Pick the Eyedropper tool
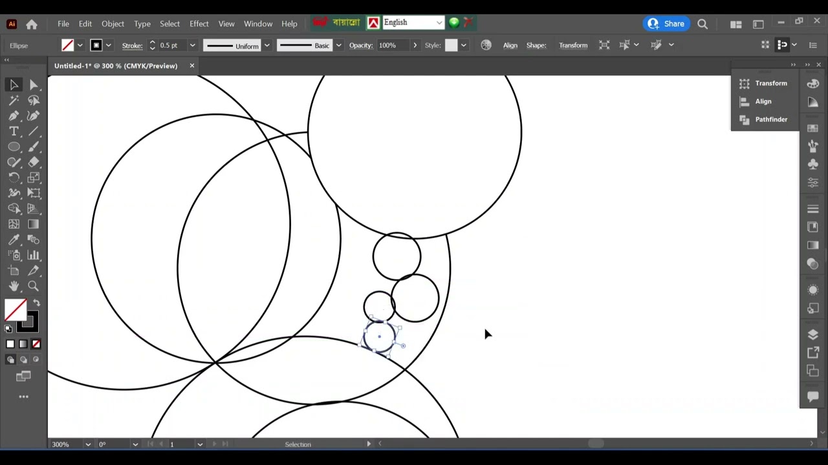The width and height of the screenshot is (828, 465). coord(14,240)
